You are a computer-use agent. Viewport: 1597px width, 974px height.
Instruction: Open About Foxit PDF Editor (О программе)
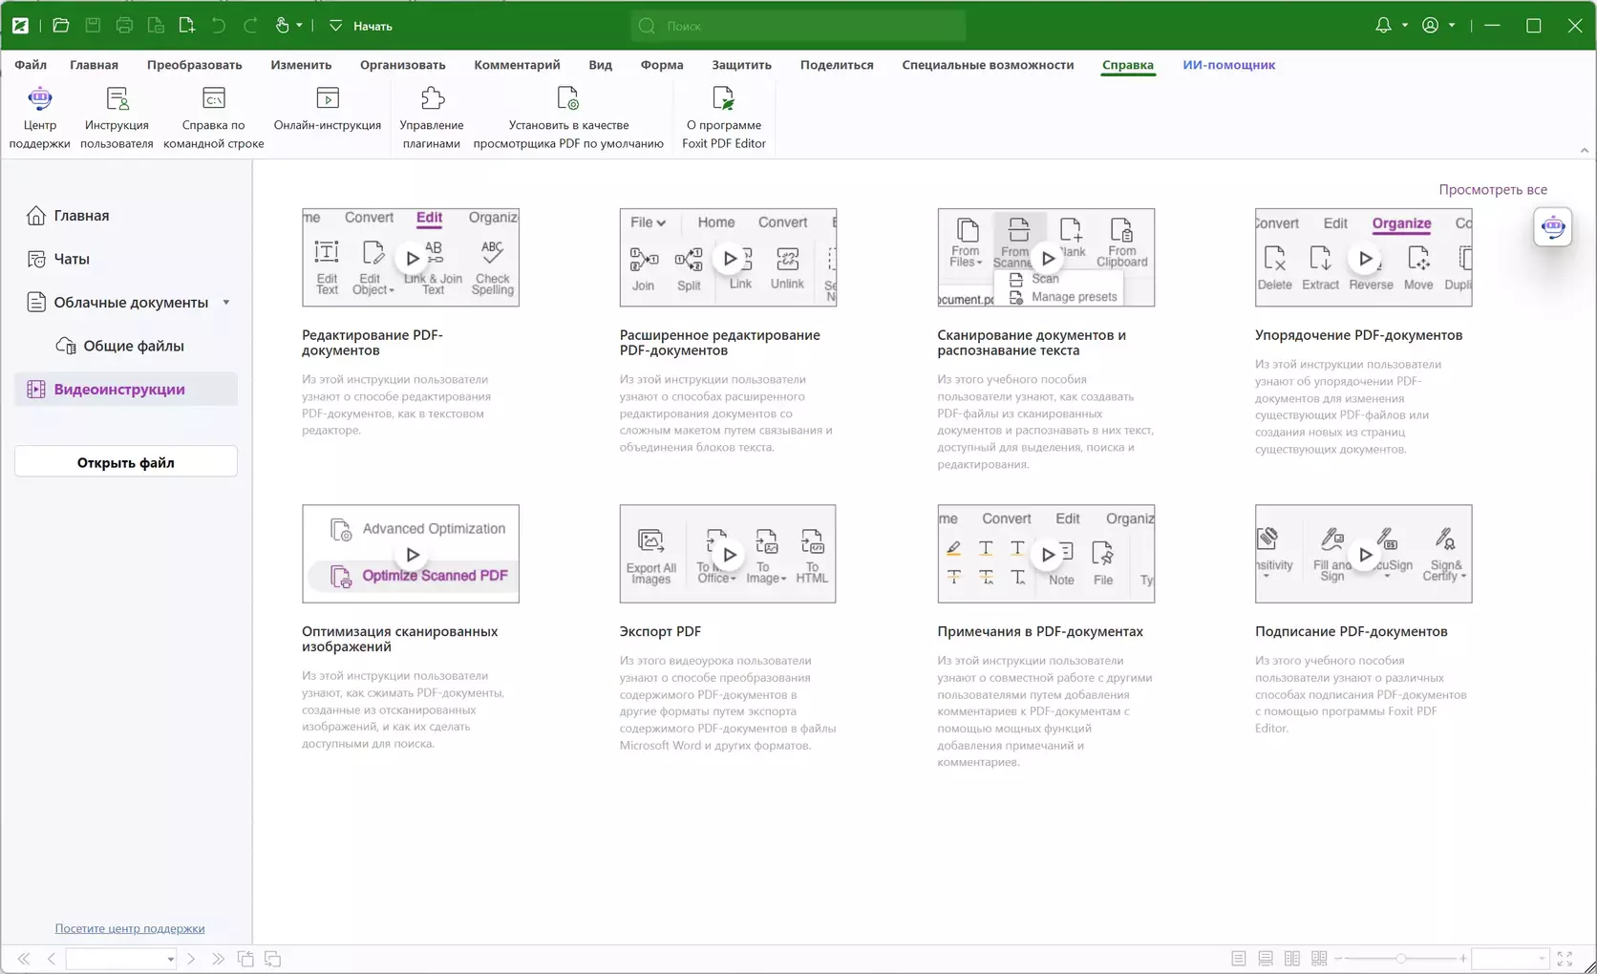click(723, 99)
